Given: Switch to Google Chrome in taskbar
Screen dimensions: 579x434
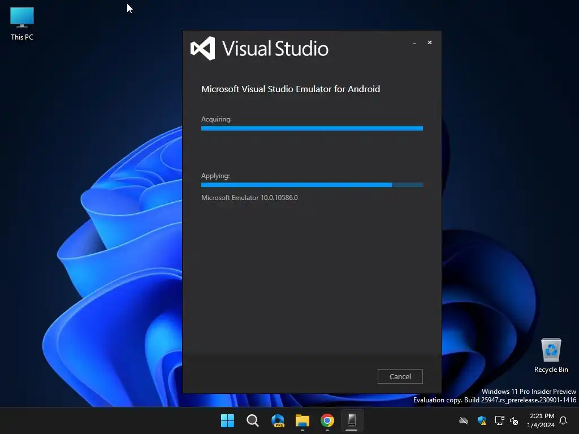Looking at the screenshot, I should pyautogui.click(x=327, y=420).
